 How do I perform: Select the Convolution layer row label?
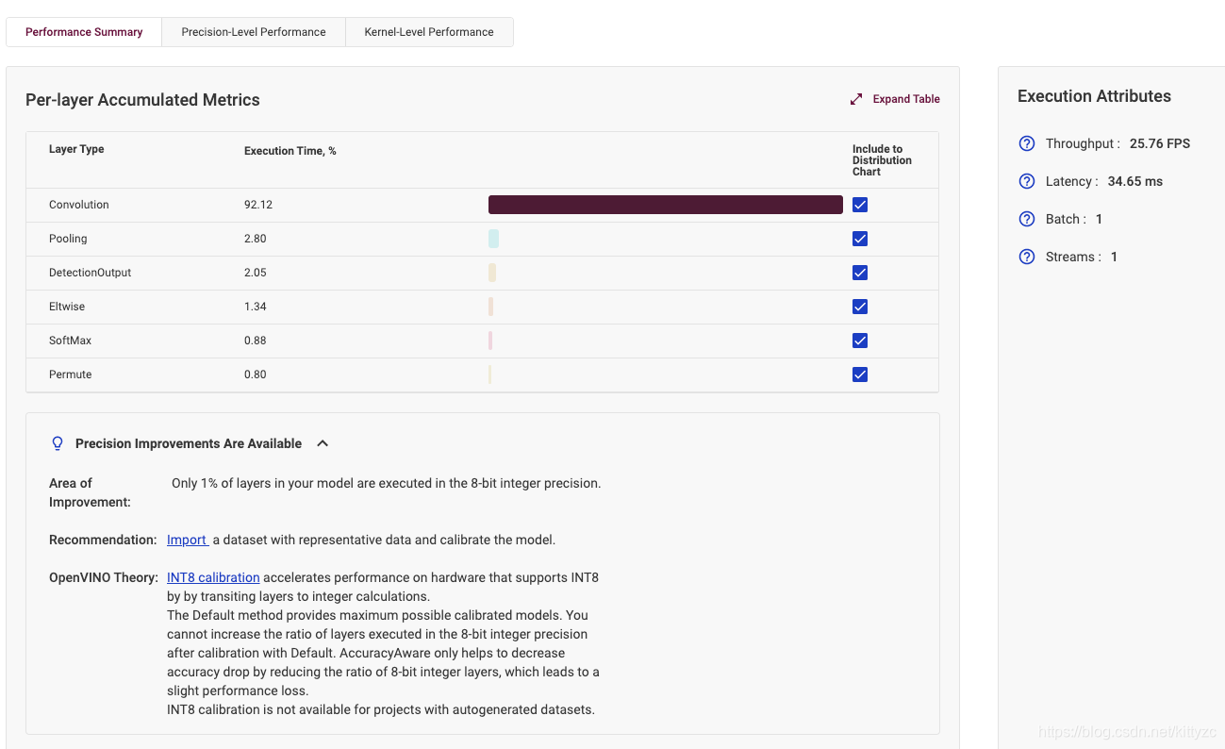pyautogui.click(x=79, y=205)
